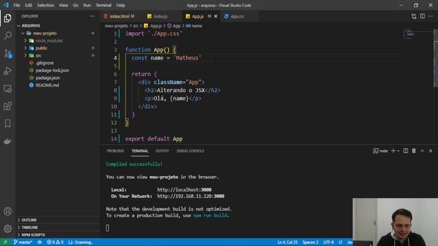This screenshot has height=246, width=438.
Task: Open the Terminal menu
Action: (x=103, y=5)
